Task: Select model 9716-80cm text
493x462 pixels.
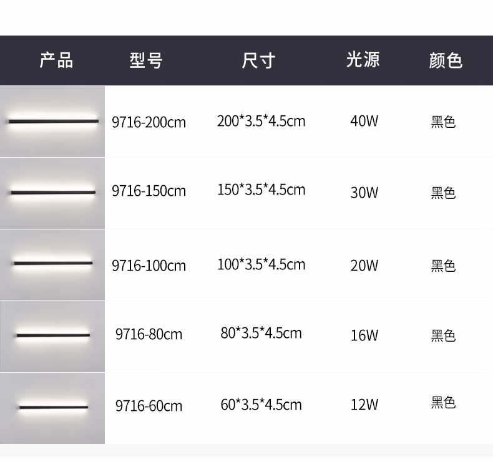Action: 149,334
